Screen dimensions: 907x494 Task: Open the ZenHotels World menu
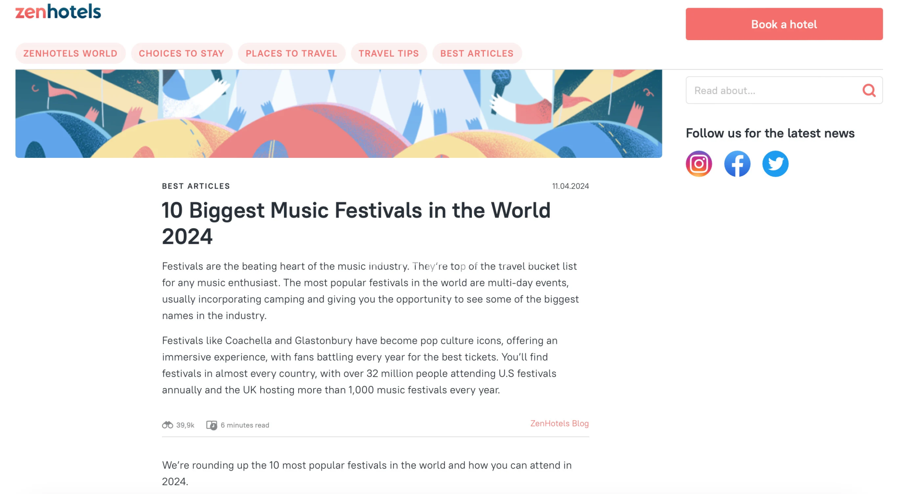pos(70,53)
